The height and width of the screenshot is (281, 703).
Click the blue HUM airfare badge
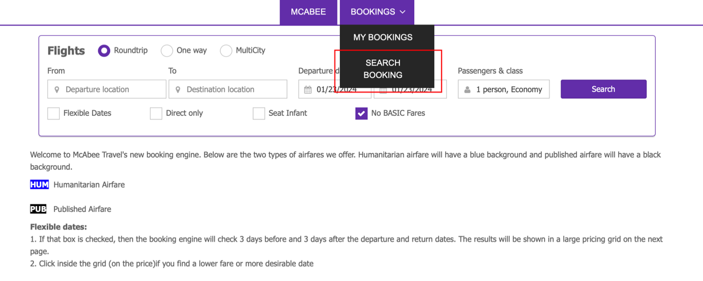click(x=39, y=184)
